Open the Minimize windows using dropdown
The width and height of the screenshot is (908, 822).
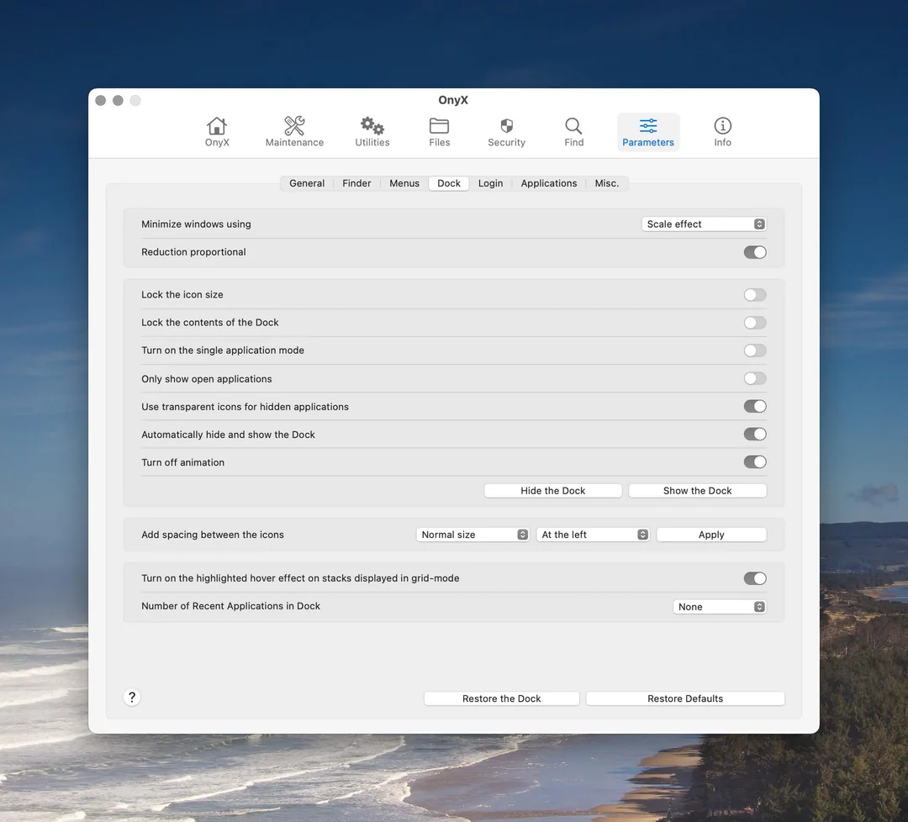pos(704,224)
